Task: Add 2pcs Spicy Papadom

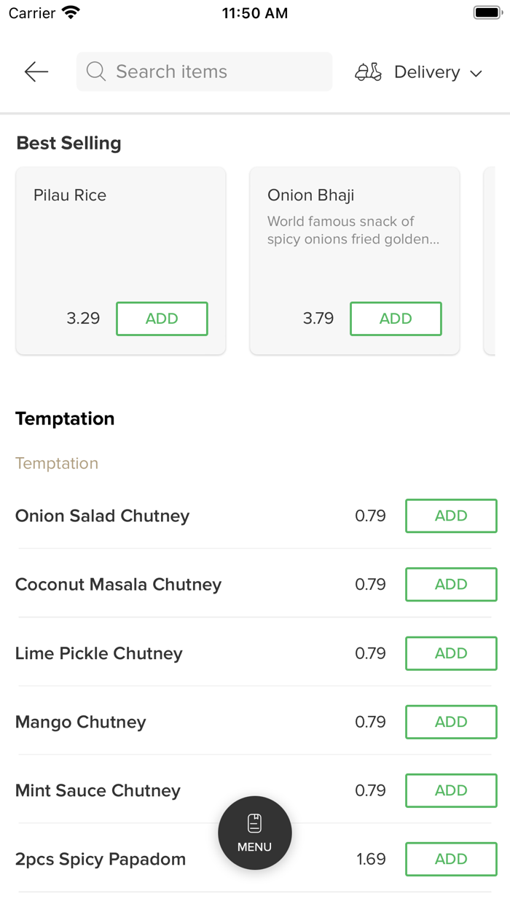Action: click(x=451, y=859)
